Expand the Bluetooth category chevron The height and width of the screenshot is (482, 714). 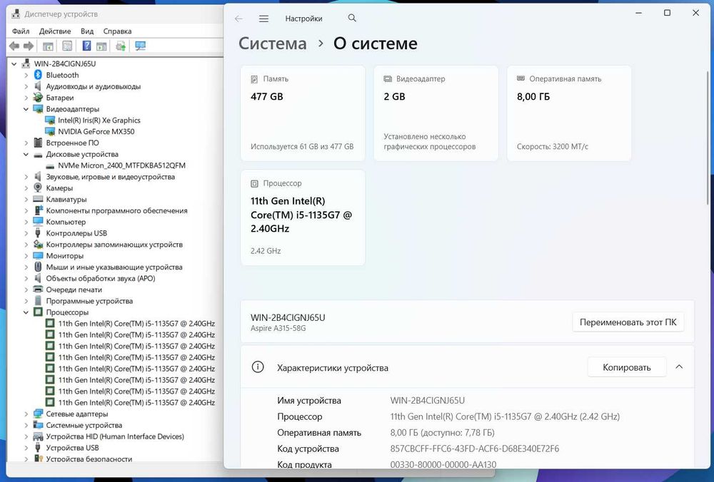pos(26,75)
